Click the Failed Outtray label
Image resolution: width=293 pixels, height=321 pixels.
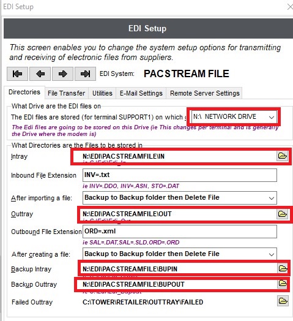click(x=32, y=302)
